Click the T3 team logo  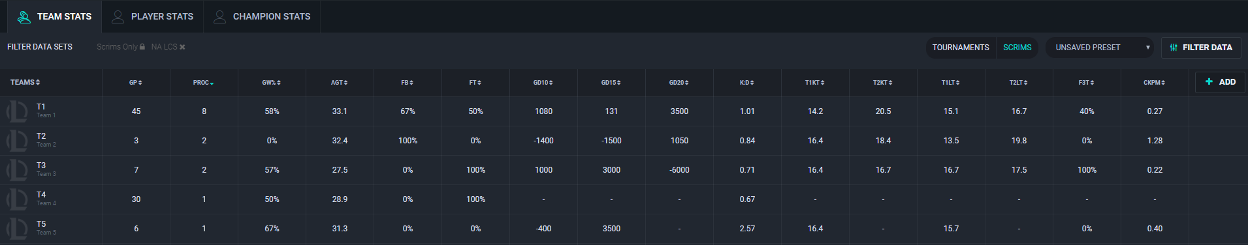coord(17,170)
